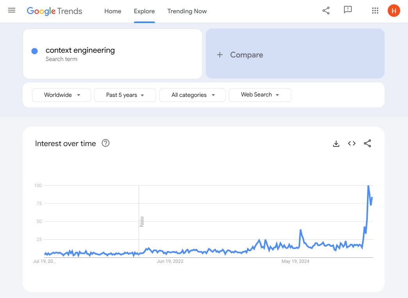408x298 pixels.
Task: Open the embed code for the trends chart
Action: pyautogui.click(x=351, y=143)
